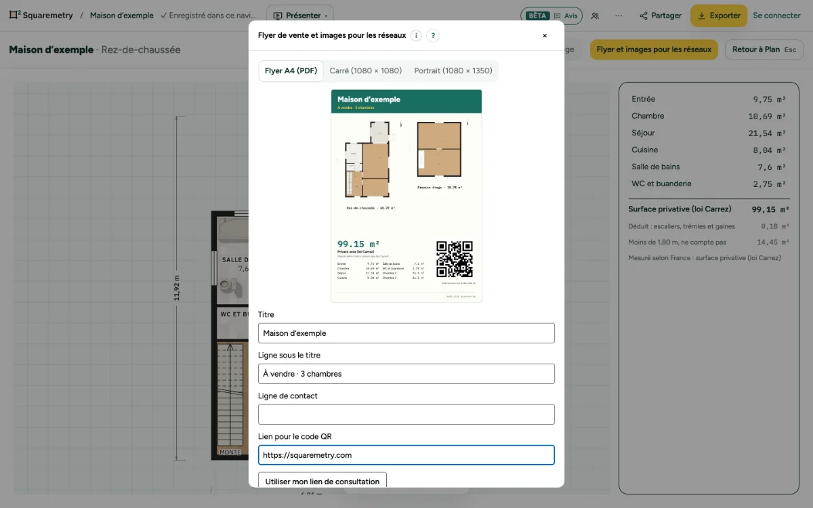Click the Retour à Plan button
Viewport: 813px width, 508px height.
pos(764,49)
